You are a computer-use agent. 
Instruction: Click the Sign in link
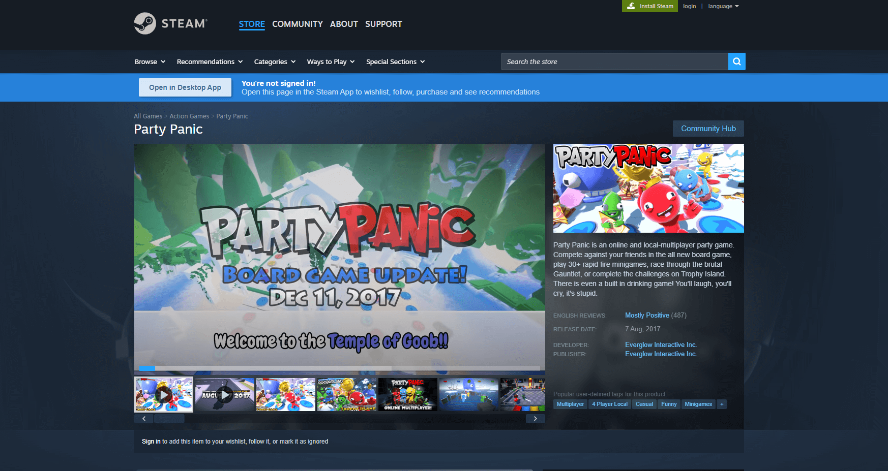pos(151,442)
